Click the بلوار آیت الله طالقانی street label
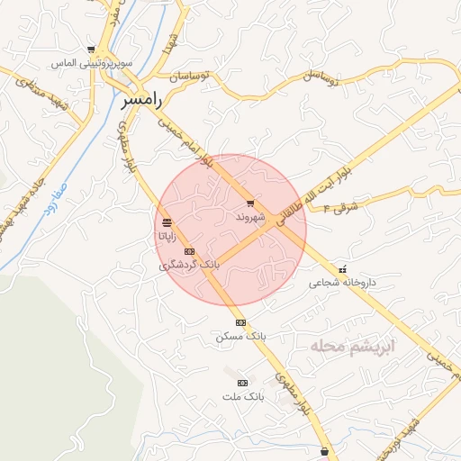This screenshot has height=461, width=461. click(x=313, y=197)
